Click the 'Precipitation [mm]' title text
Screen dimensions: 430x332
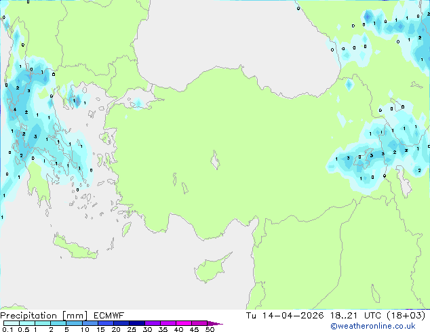(x=44, y=316)
